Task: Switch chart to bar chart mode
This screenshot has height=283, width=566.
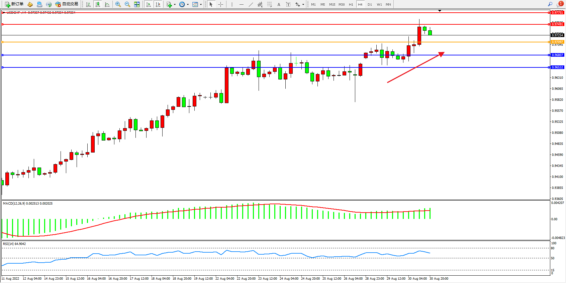Action: point(88,4)
